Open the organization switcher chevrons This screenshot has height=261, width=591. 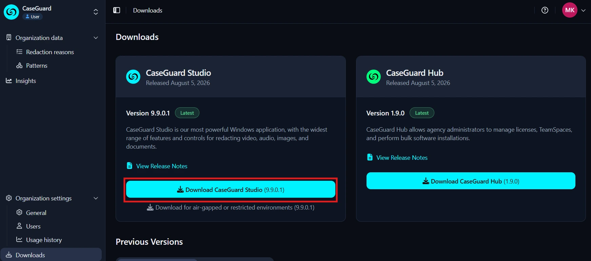[x=96, y=12]
